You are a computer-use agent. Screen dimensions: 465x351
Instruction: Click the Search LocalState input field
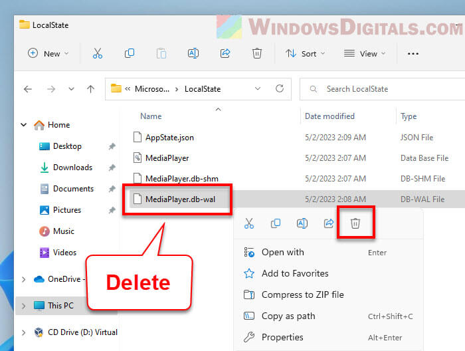tap(383, 89)
